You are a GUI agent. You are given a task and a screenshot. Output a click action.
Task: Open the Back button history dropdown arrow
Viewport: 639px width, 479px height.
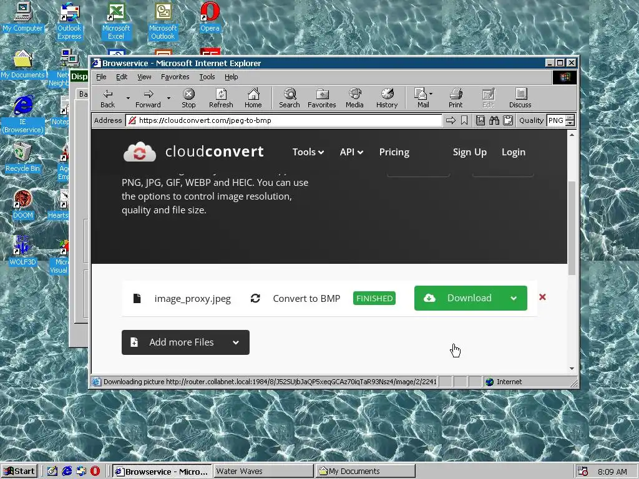coord(128,98)
